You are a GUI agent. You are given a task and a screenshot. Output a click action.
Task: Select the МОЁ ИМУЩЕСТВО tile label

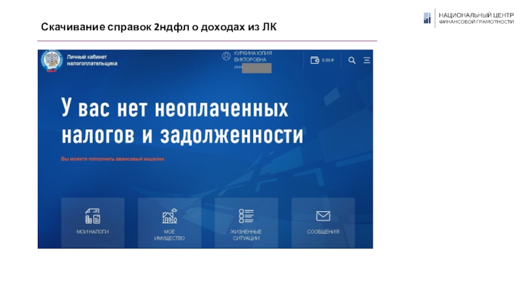pyautogui.click(x=169, y=235)
